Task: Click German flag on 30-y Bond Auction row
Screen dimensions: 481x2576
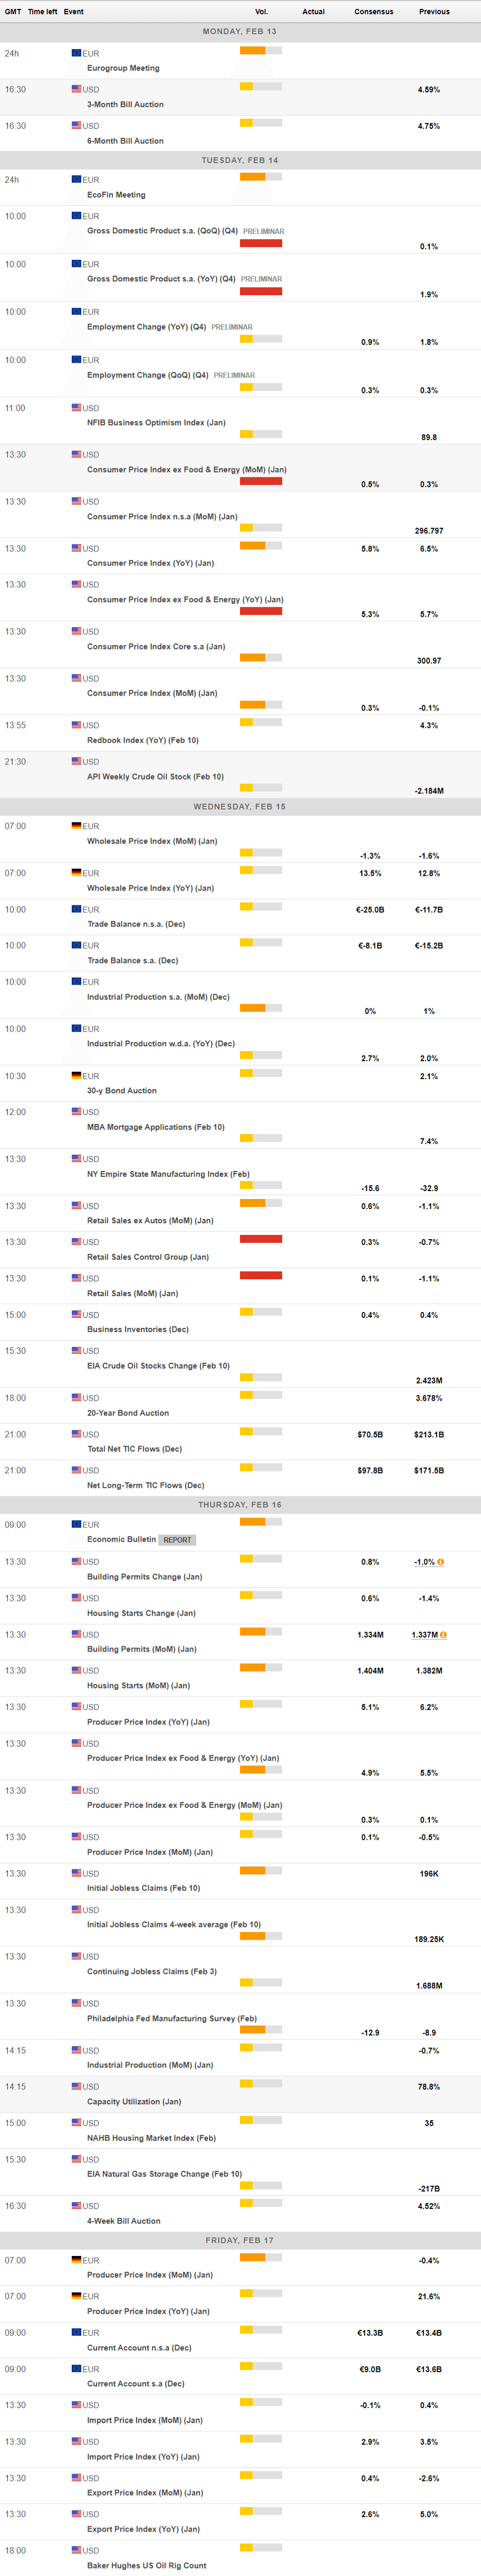Action: (76, 1076)
